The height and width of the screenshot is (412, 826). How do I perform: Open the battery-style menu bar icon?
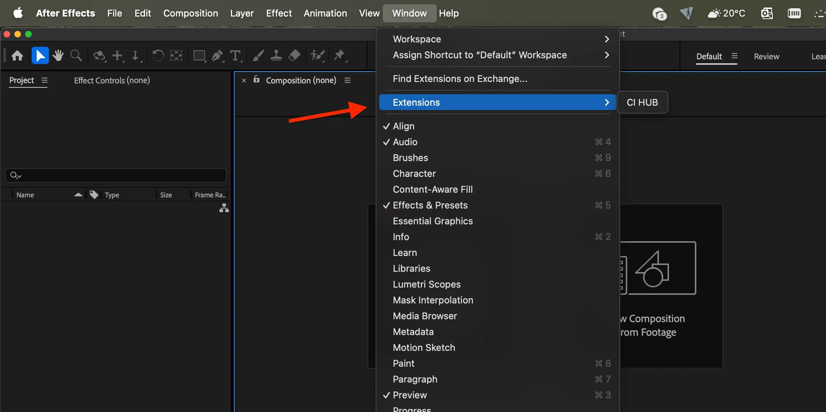coord(794,13)
